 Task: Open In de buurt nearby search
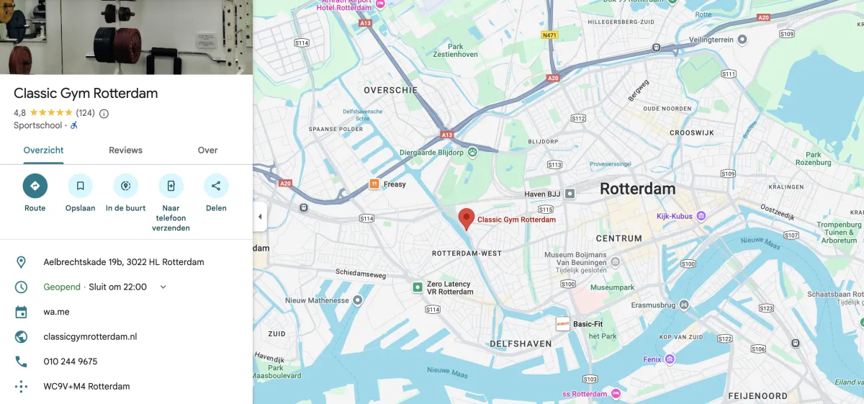click(125, 186)
